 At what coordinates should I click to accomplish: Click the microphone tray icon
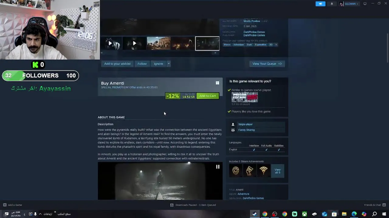click(35, 214)
